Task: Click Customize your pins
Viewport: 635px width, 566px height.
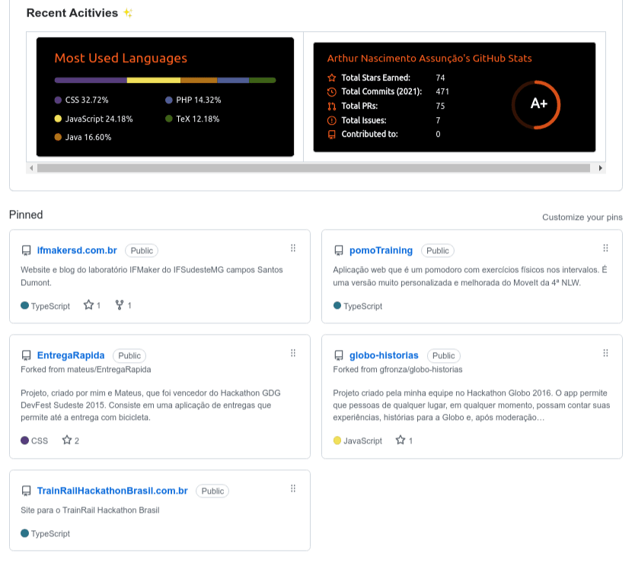Action: 582,218
